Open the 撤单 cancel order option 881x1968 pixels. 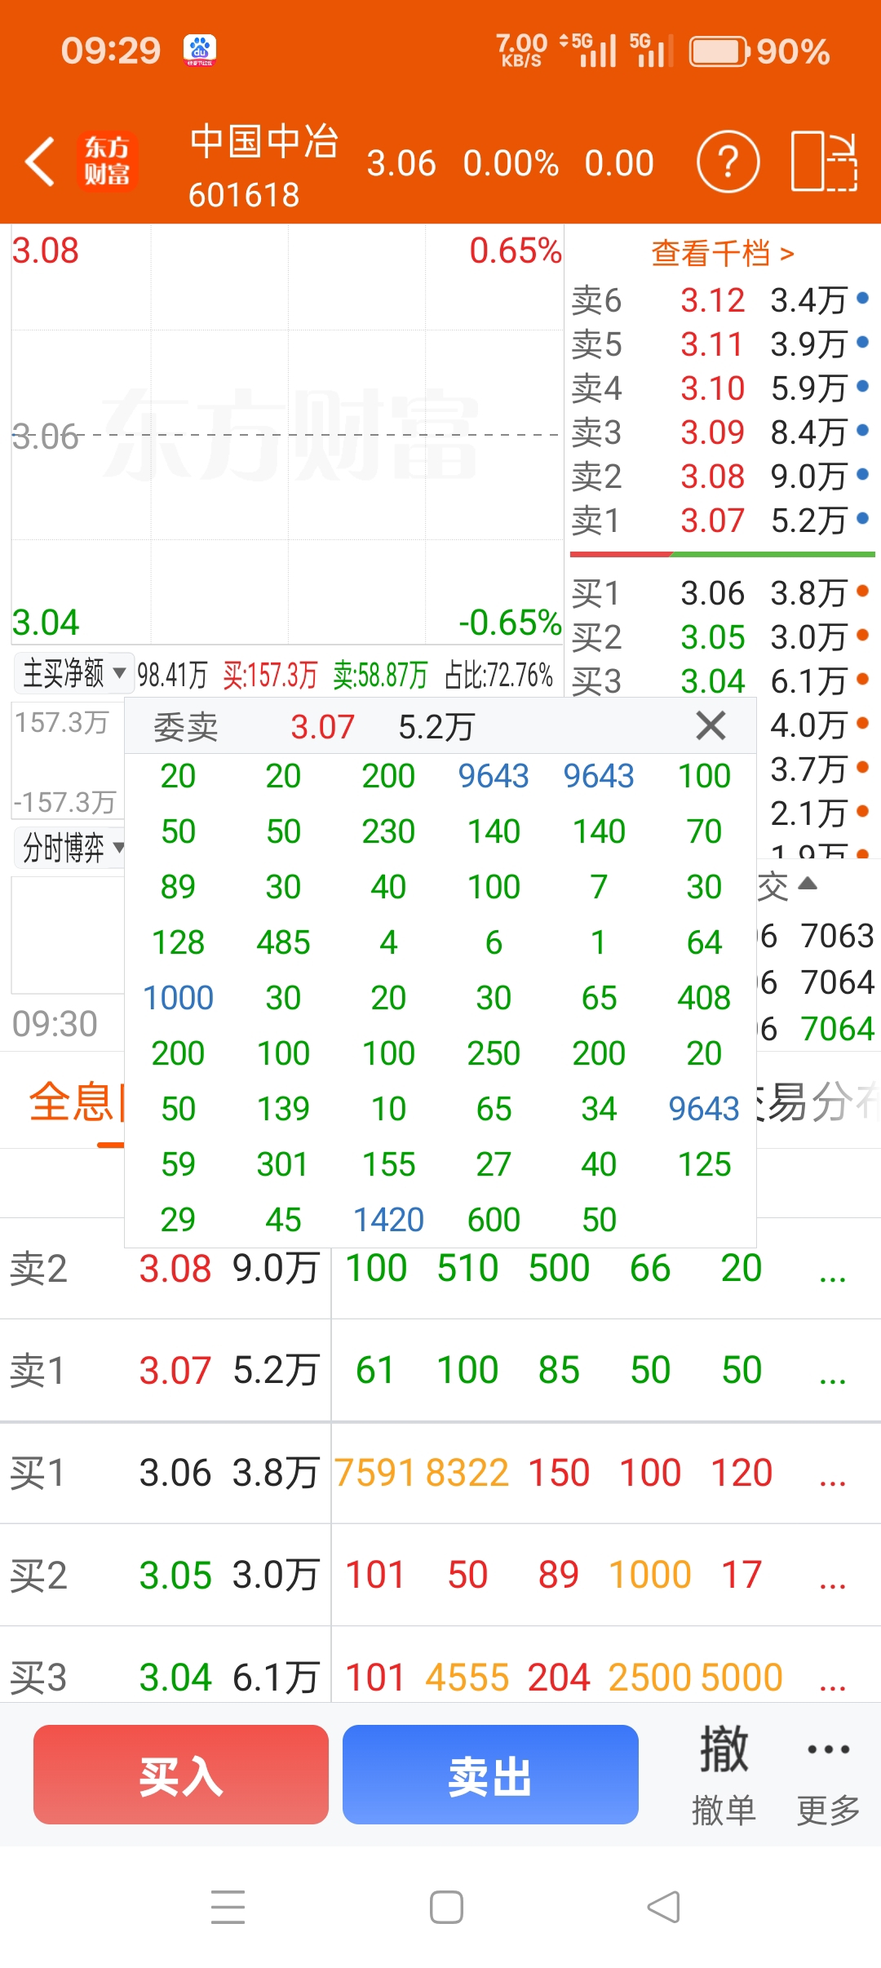click(x=724, y=1775)
